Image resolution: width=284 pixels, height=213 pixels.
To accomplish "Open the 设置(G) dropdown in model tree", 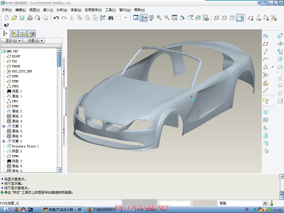I will pyautogui.click(x=34, y=41).
